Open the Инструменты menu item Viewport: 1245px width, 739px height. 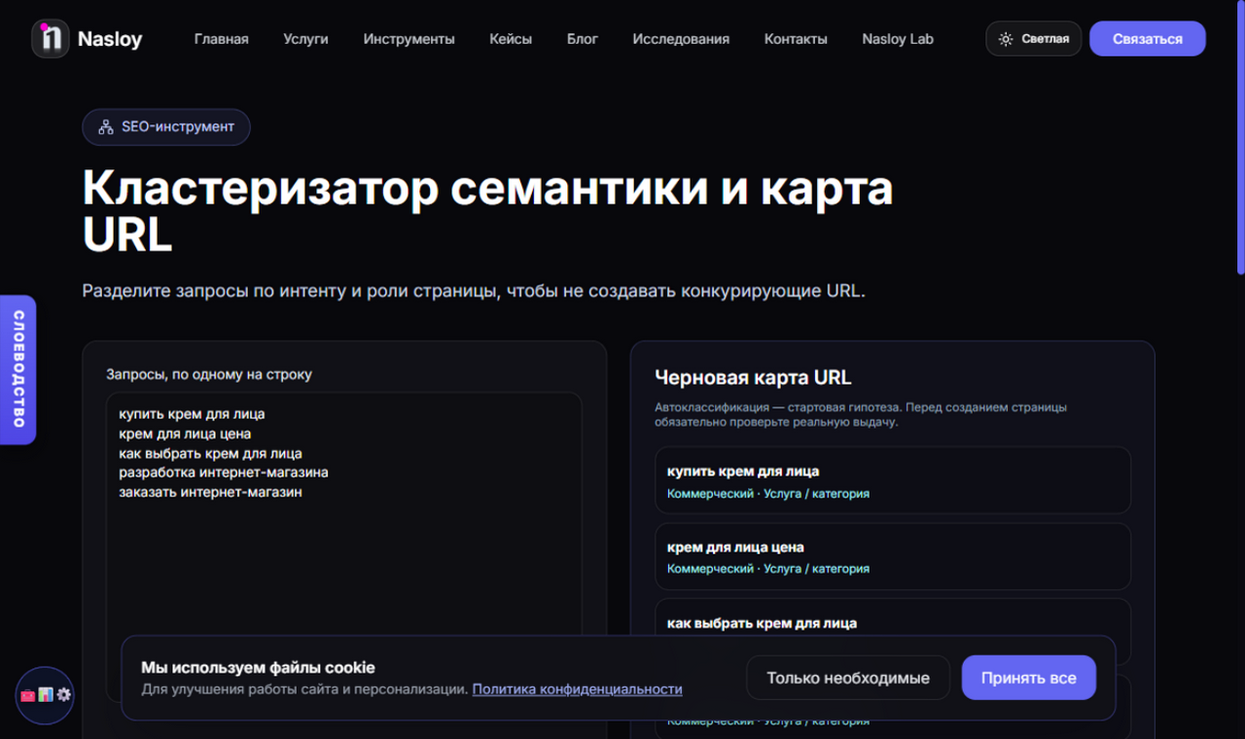(409, 39)
